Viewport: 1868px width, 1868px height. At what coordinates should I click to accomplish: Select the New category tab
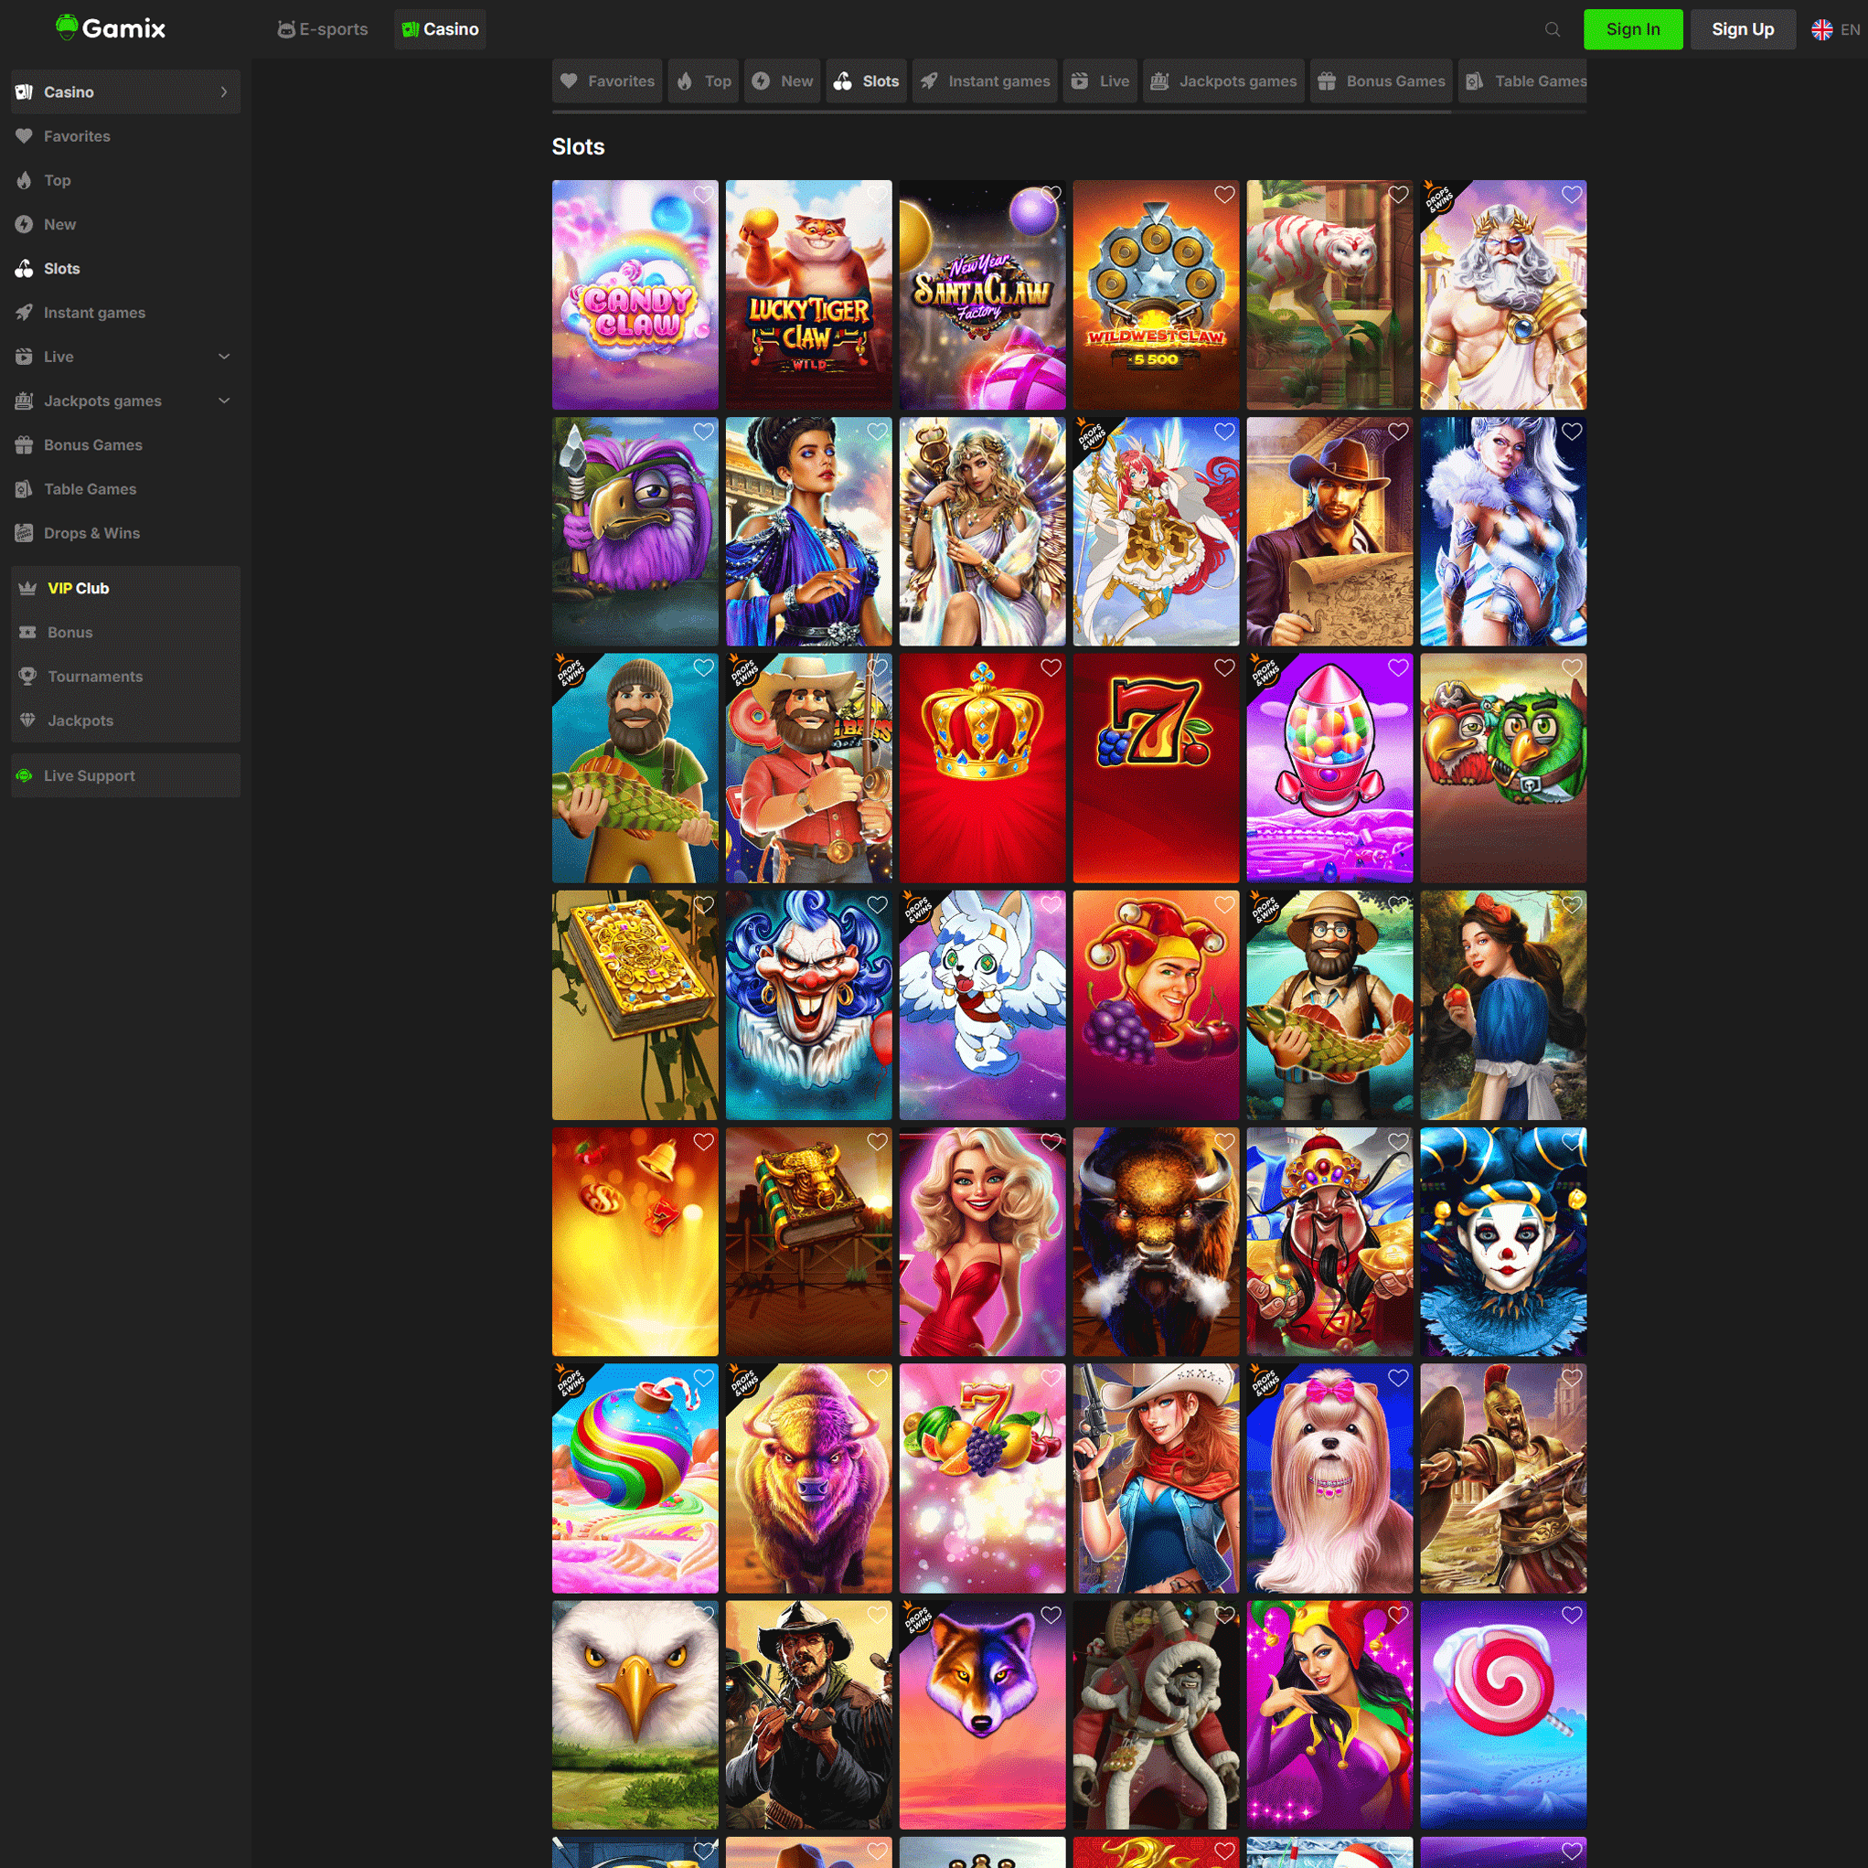[784, 81]
